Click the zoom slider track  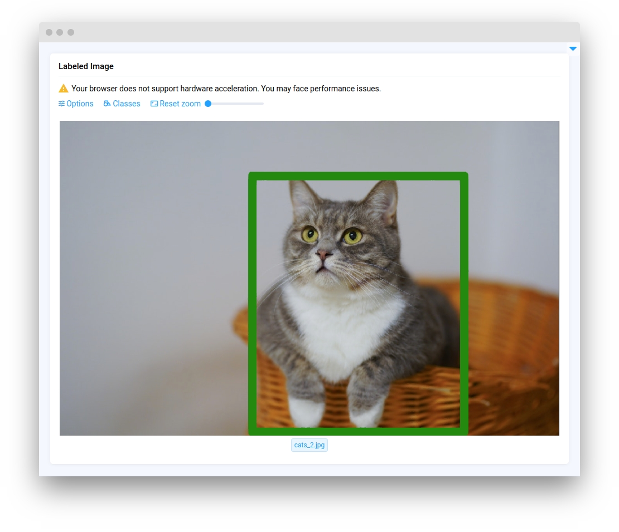pyautogui.click(x=234, y=104)
